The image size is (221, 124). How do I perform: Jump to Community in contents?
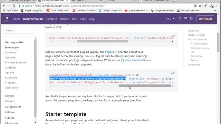[x=194, y=65]
